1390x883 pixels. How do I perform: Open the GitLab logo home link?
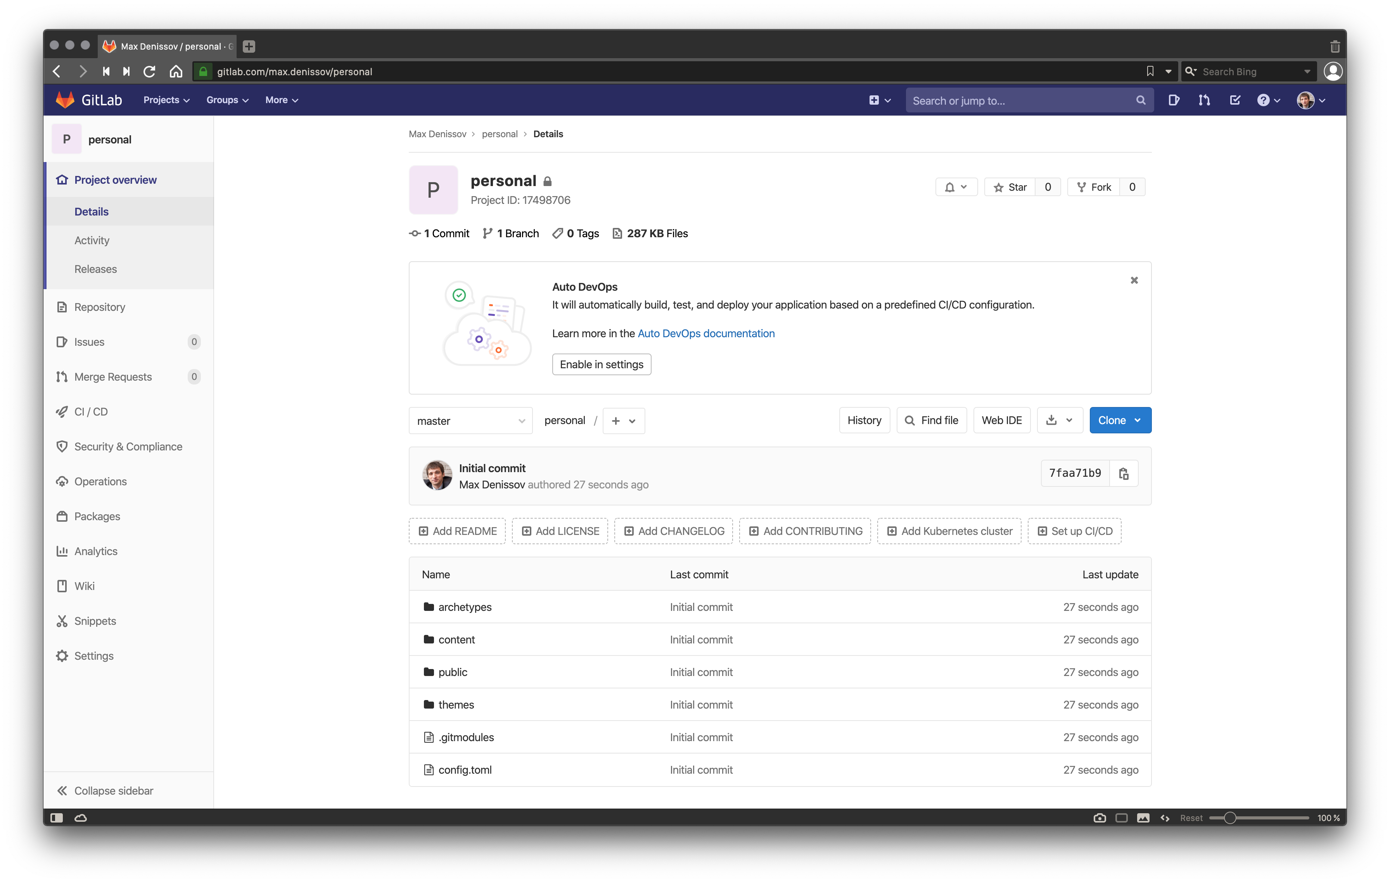[89, 100]
